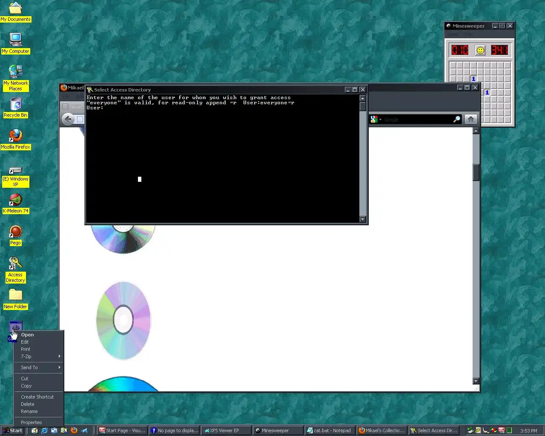The image size is (545, 436).
Task: Click the Firefox home button
Action: (470, 119)
